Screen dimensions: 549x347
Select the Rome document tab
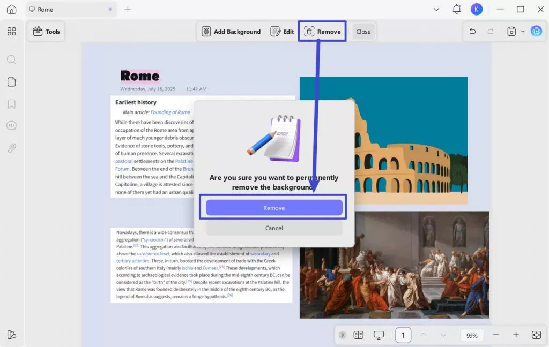click(x=71, y=10)
